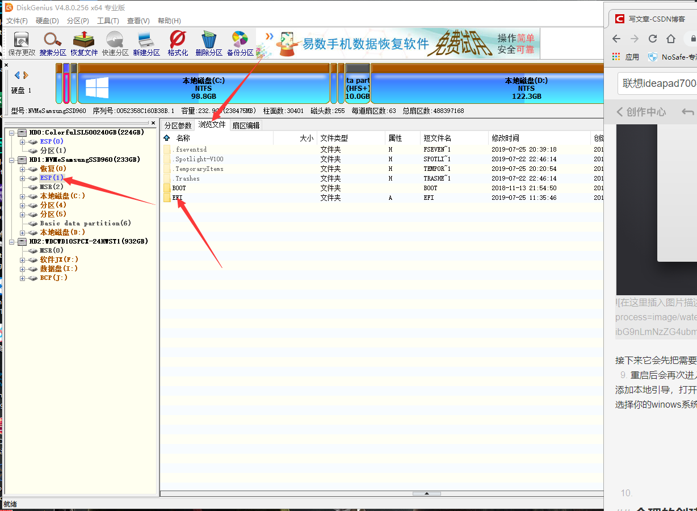Expand the 恢复(0) partition node
697x511 pixels.
[x=22, y=169]
